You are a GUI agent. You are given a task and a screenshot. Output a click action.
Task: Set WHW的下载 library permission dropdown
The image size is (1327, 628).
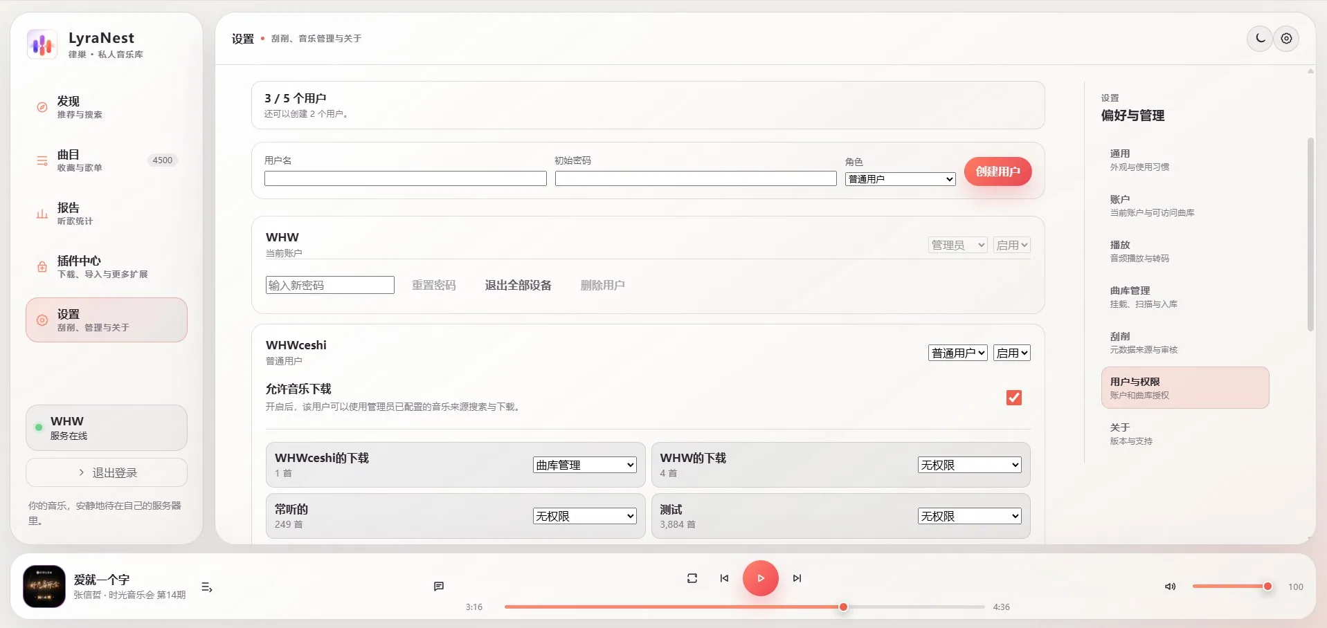(x=970, y=465)
